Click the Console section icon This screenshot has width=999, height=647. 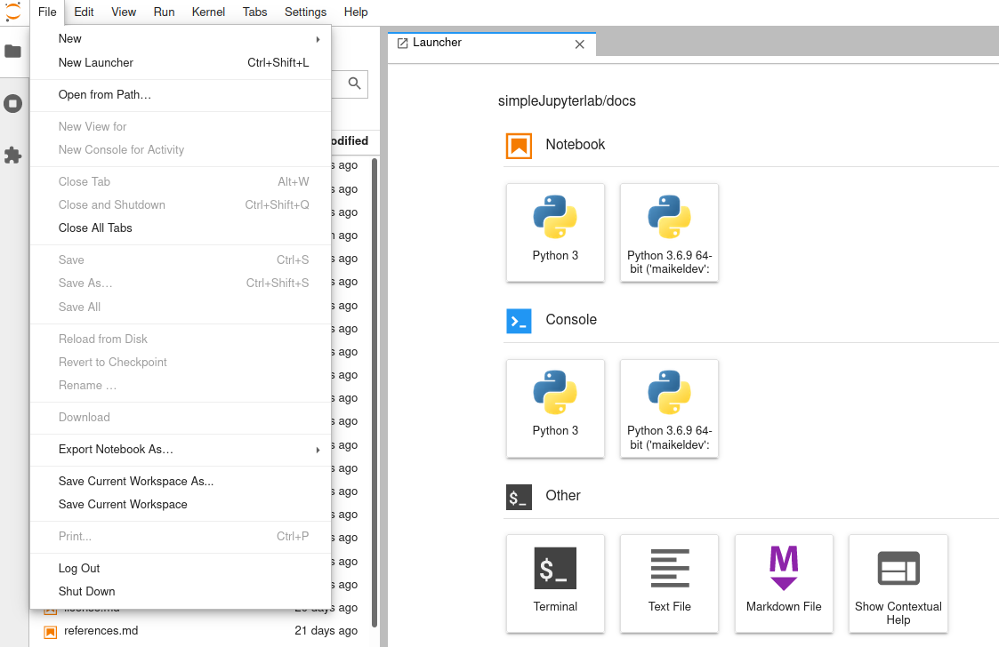520,321
